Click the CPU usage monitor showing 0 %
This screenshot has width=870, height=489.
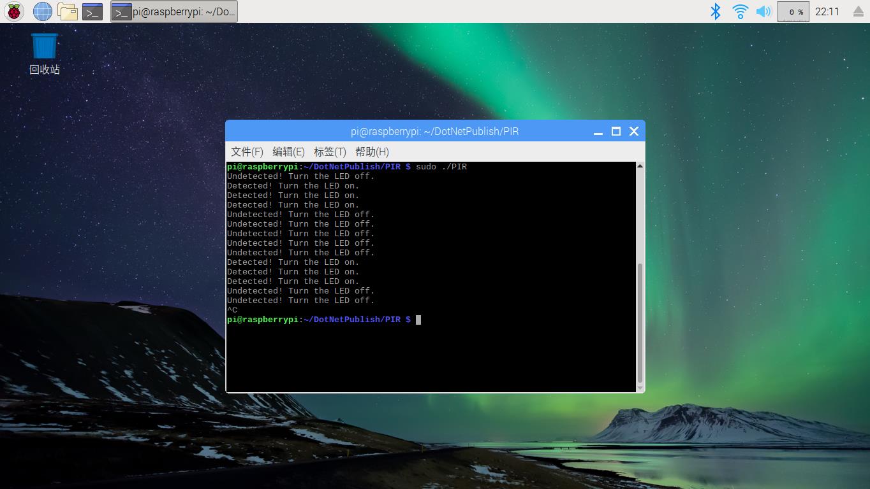pyautogui.click(x=793, y=11)
